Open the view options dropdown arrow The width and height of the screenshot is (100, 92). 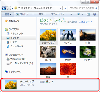[82, 14]
